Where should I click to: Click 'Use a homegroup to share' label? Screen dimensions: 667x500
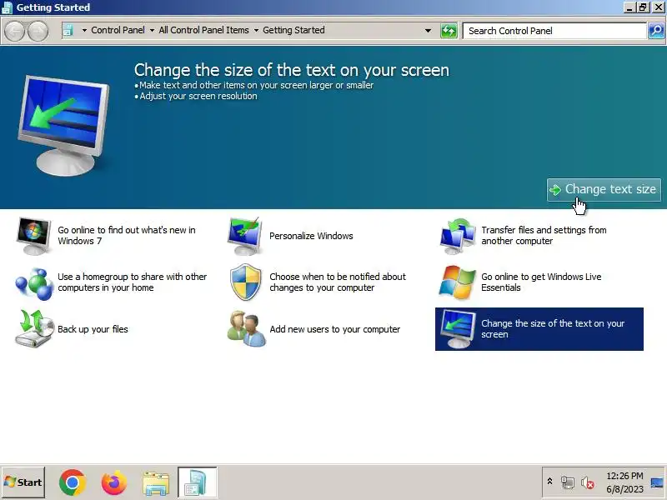click(x=132, y=282)
